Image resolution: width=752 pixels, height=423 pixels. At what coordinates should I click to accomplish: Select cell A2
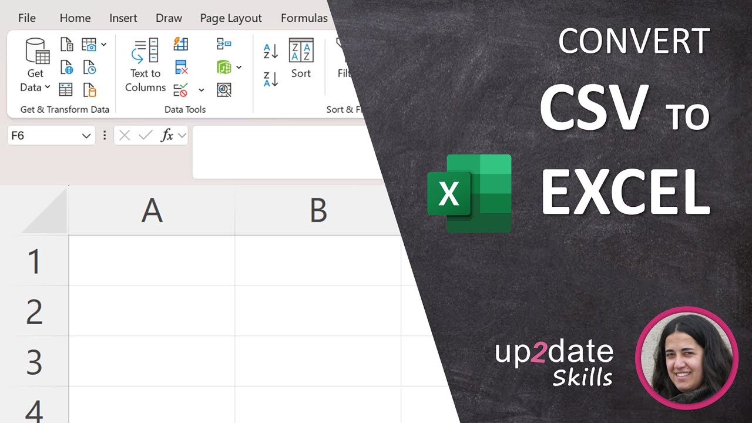click(x=152, y=311)
